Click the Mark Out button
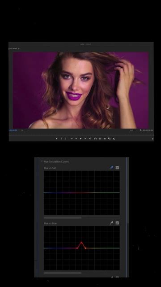161x287 pixels. point(66,139)
